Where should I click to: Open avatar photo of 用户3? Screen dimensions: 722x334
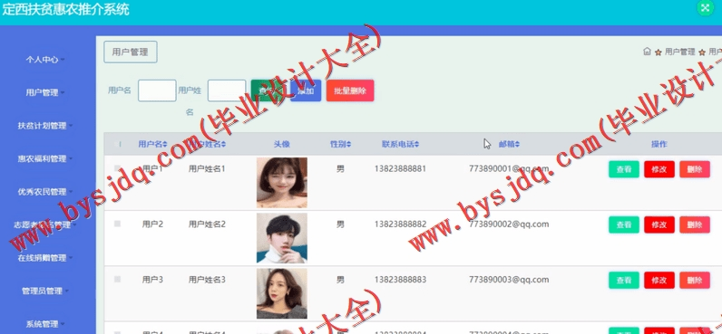coord(282,293)
